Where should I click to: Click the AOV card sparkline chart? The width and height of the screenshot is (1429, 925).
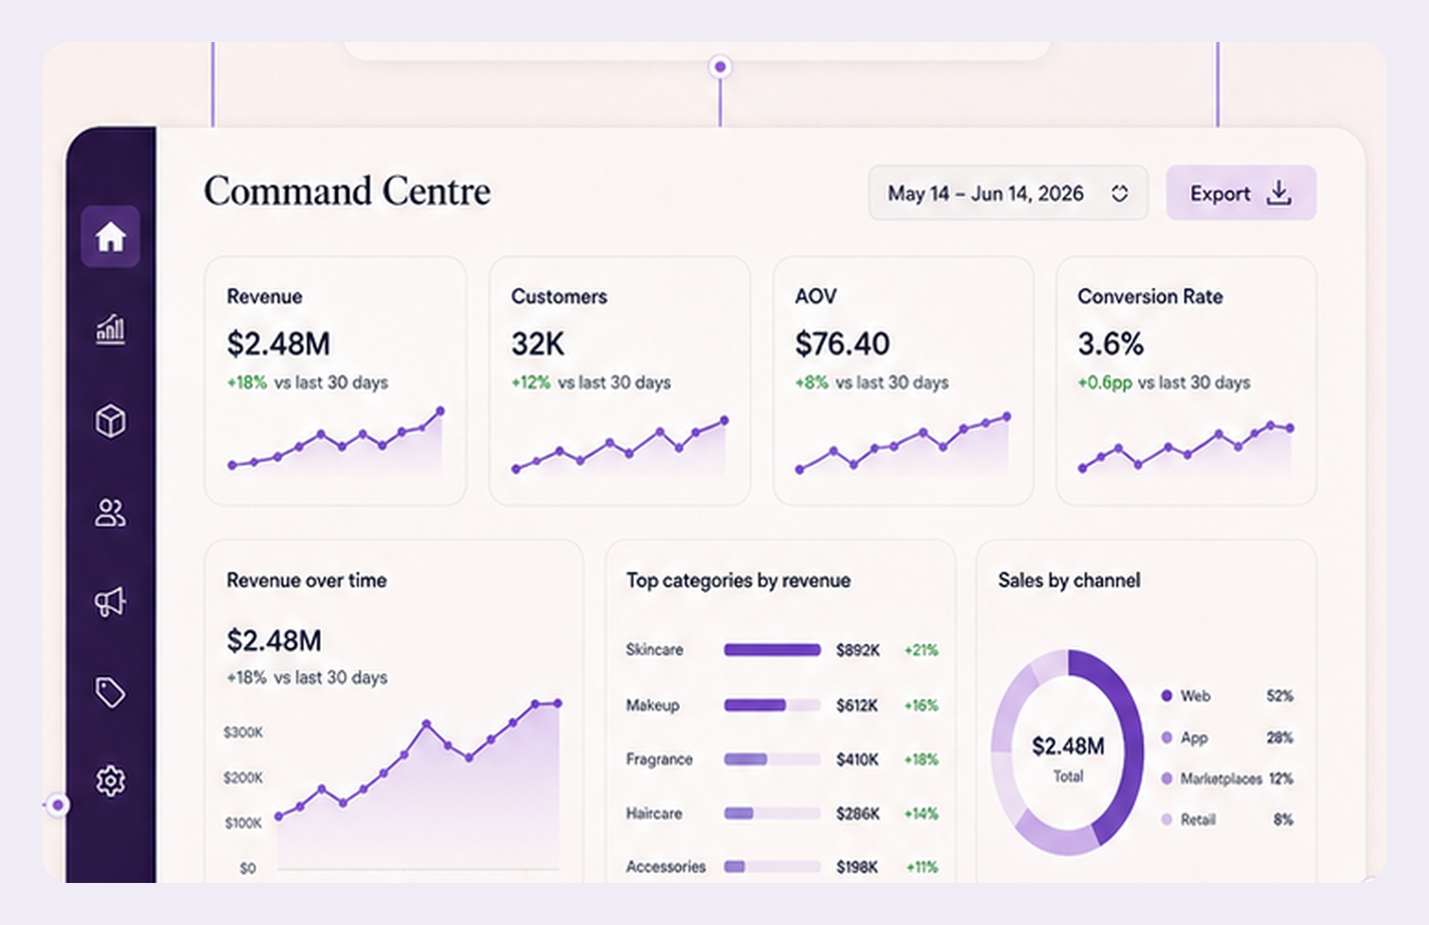coord(904,443)
